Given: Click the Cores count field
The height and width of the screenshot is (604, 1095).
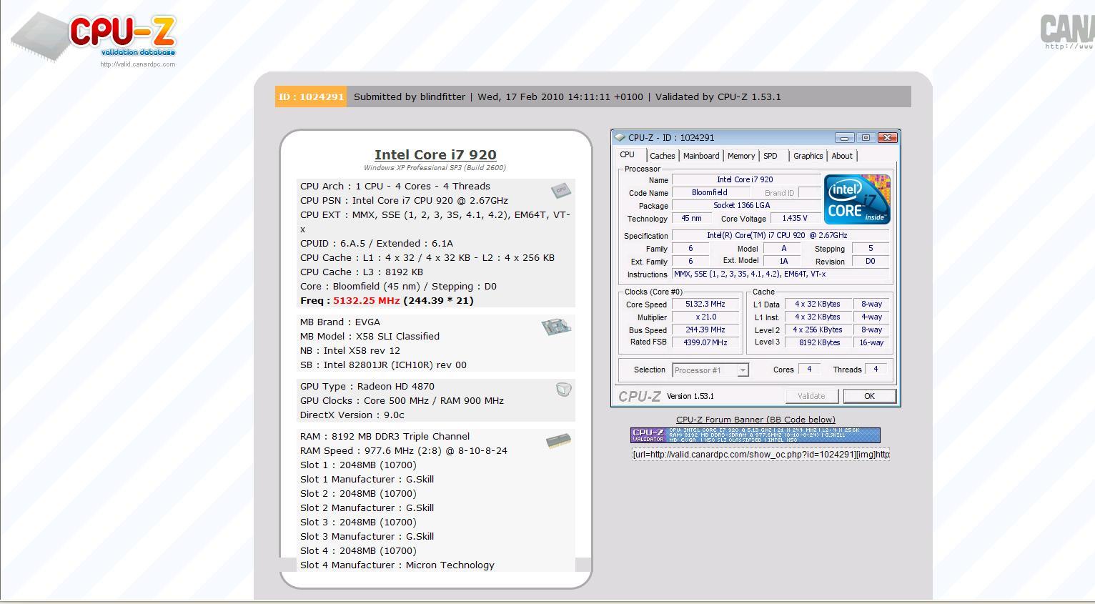Looking at the screenshot, I should coord(809,370).
